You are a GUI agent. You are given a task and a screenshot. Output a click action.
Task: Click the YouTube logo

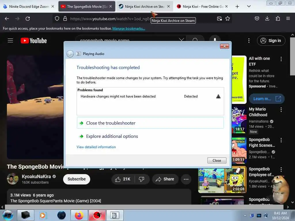34,41
